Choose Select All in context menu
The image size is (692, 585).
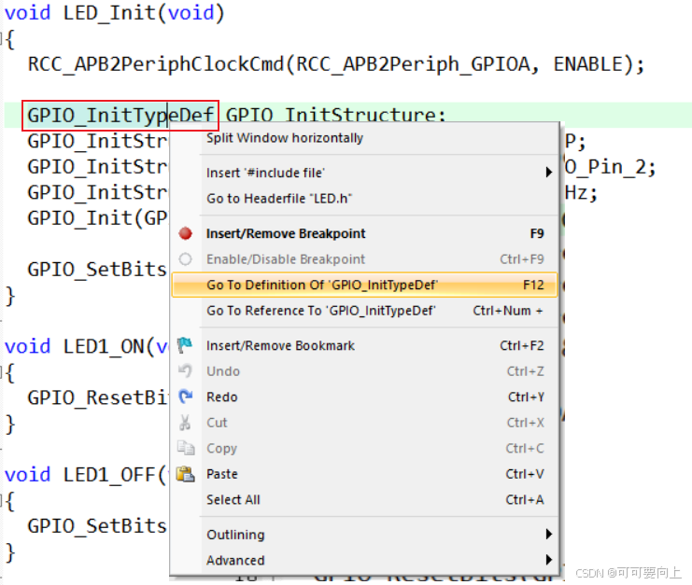coord(364,499)
